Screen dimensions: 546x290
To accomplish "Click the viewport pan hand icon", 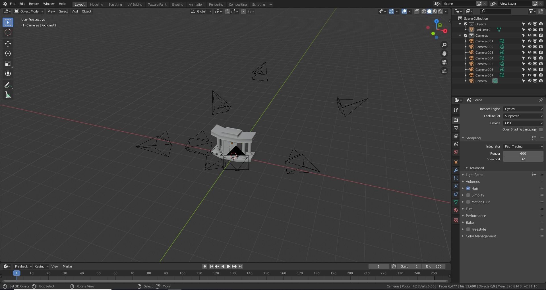I will [x=444, y=53].
